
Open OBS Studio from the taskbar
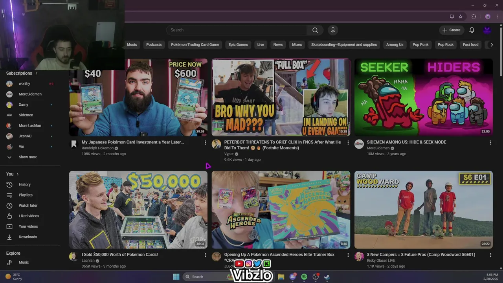click(316, 277)
